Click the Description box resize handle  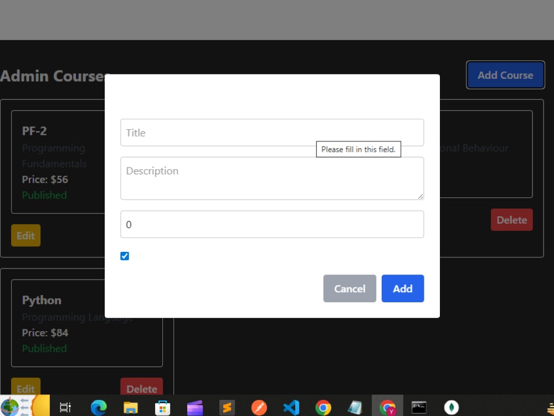[x=420, y=196]
